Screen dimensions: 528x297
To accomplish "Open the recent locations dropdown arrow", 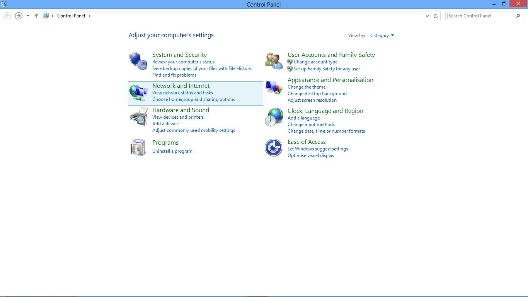I will coord(28,16).
